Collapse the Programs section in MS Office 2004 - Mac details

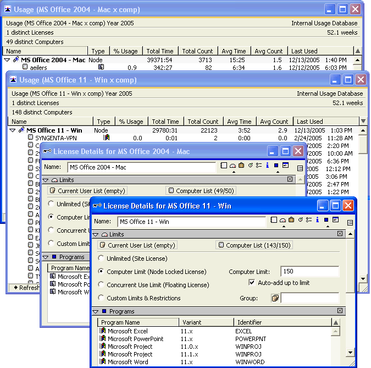coord(46,257)
